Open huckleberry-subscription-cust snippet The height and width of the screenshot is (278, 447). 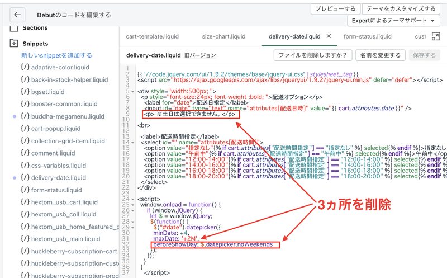tap(75, 263)
